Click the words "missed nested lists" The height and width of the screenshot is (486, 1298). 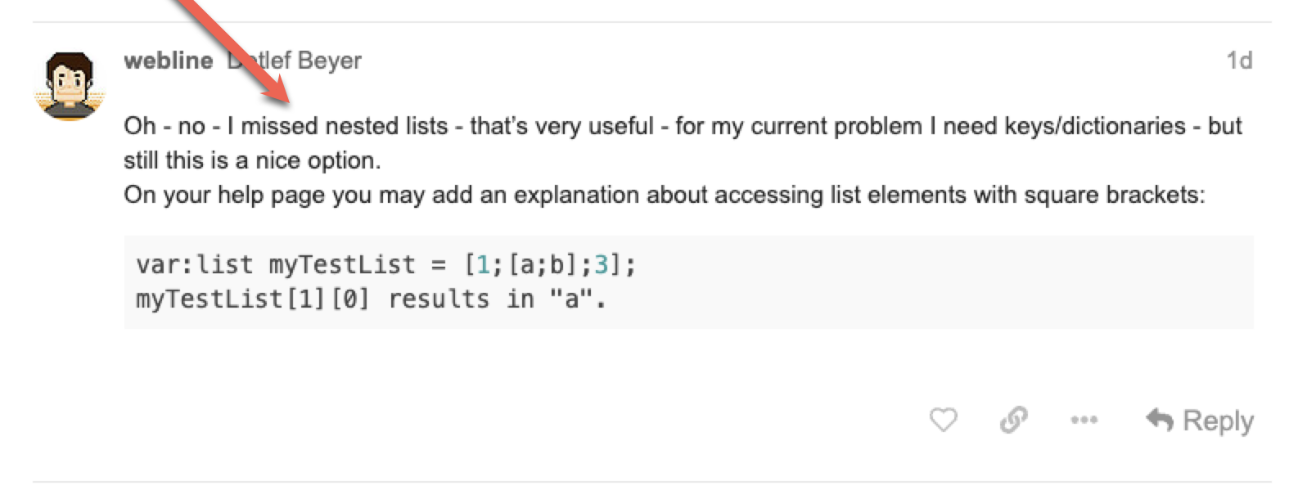point(345,126)
